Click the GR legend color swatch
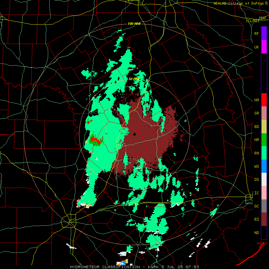The height and width of the screenshot is (269, 269). 264,113
